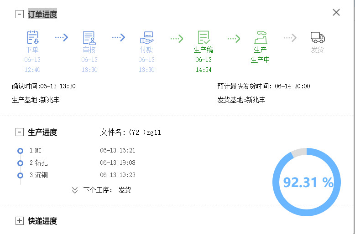
Task: Click the 快递进度 heading text
Action: (42, 221)
